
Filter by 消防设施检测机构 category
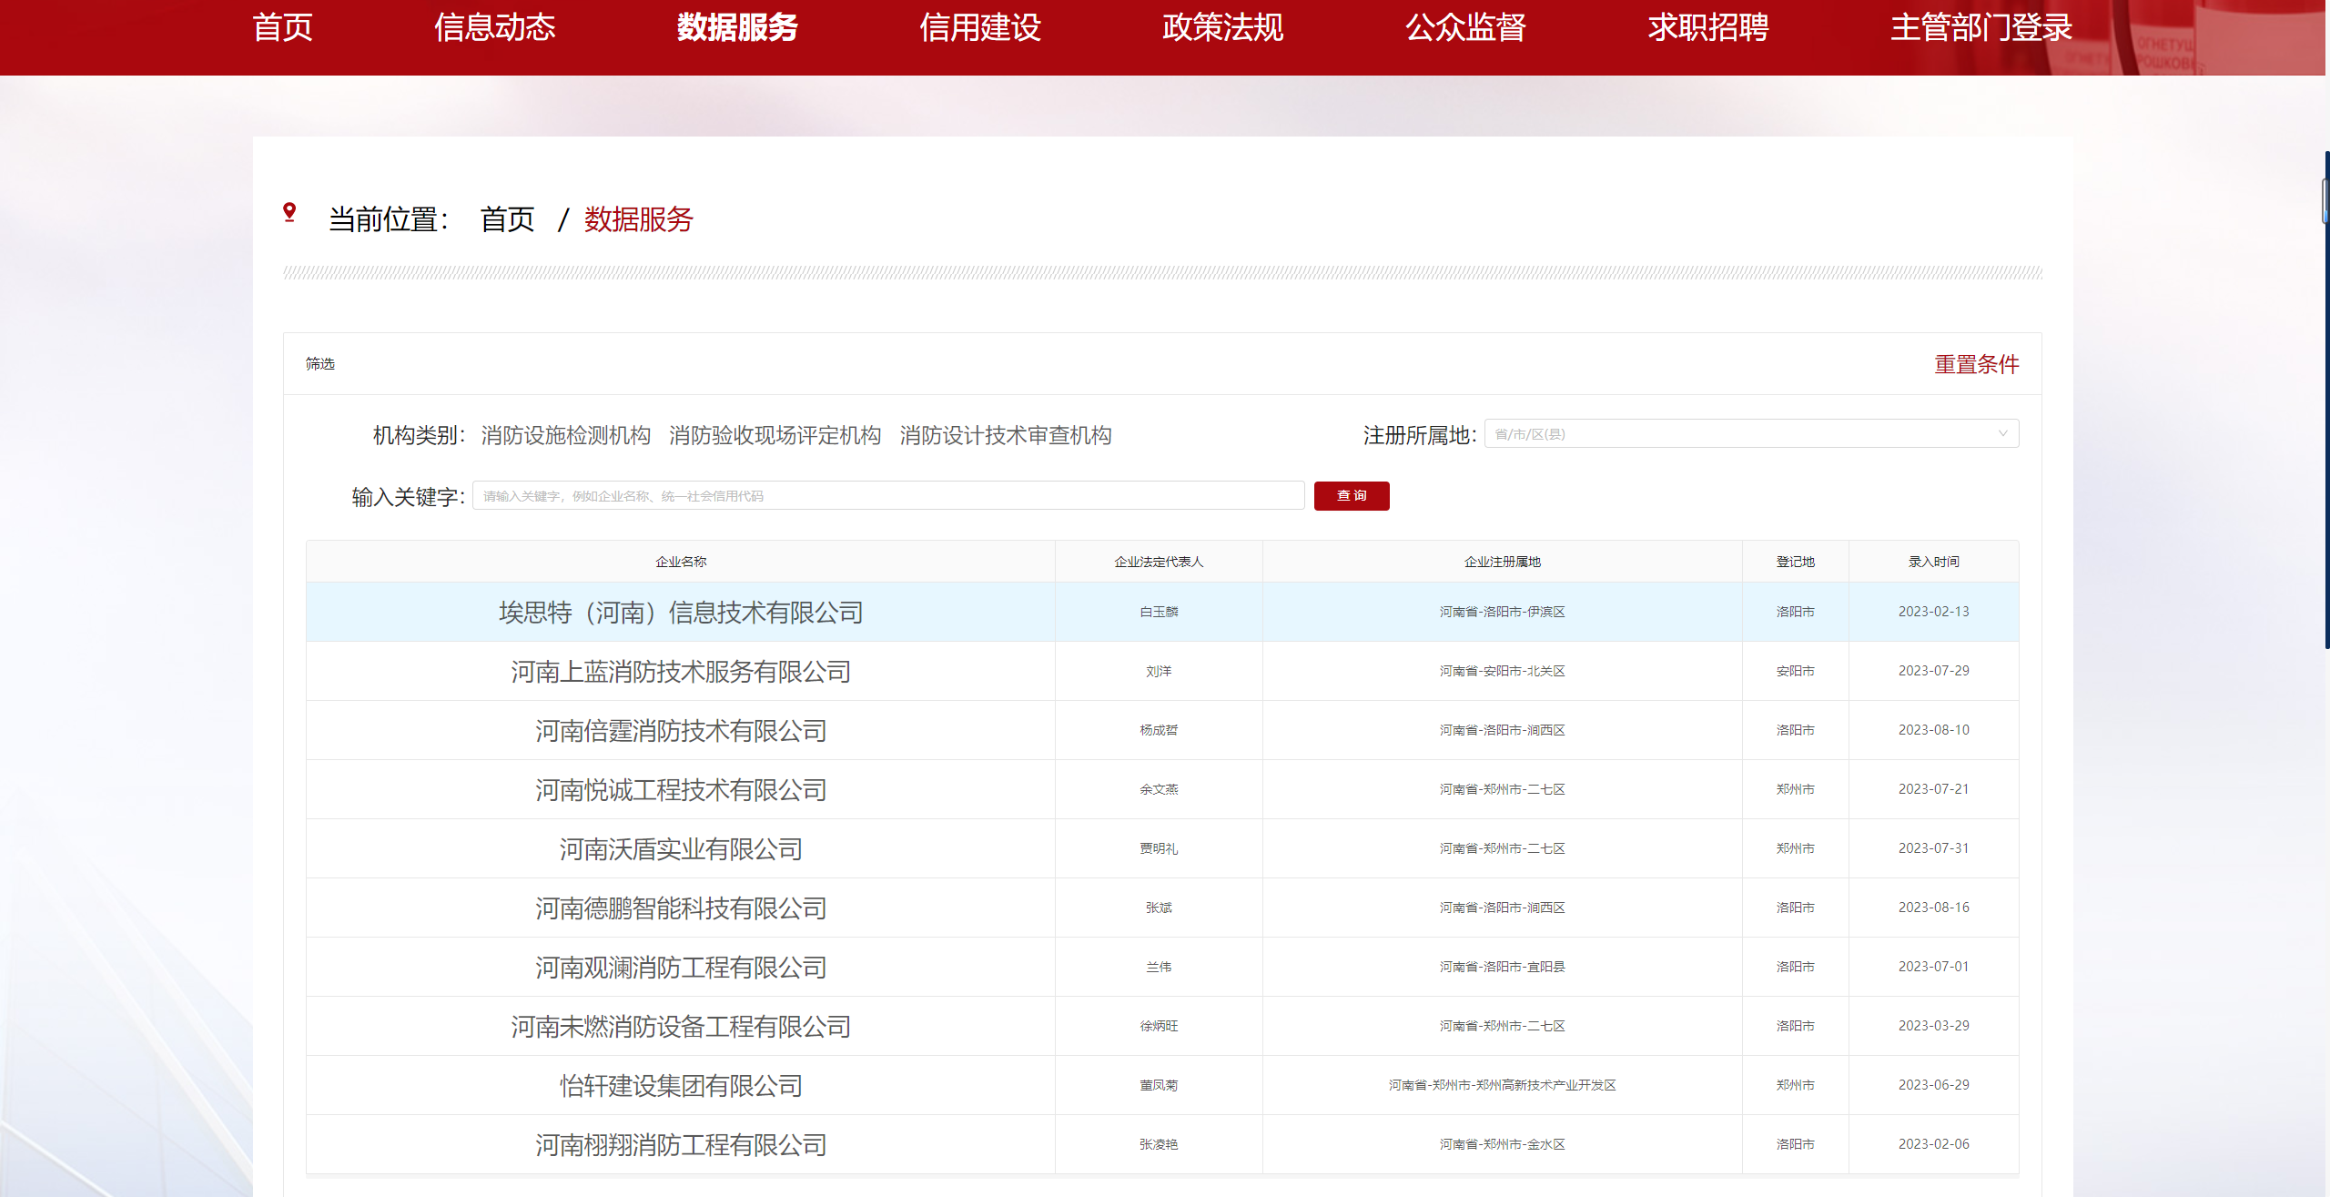(x=566, y=435)
